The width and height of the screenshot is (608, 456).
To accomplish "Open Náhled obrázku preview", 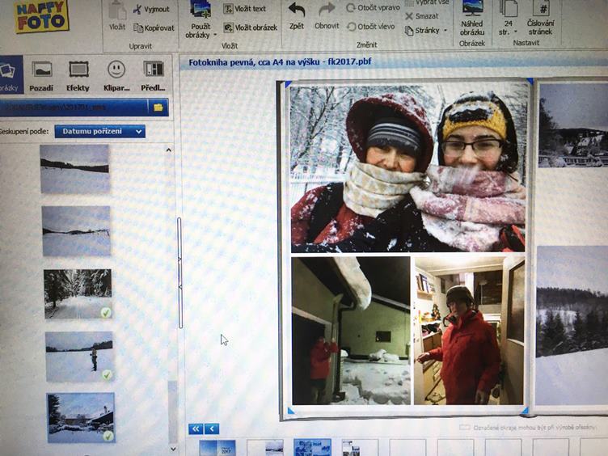I will point(472,19).
